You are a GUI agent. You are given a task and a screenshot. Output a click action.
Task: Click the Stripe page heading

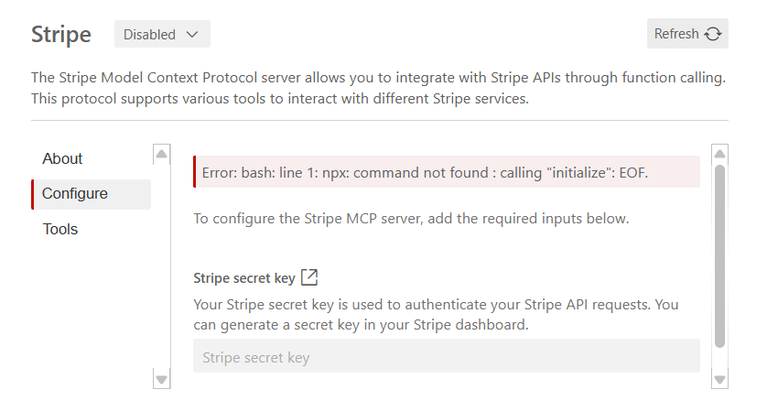[61, 35]
